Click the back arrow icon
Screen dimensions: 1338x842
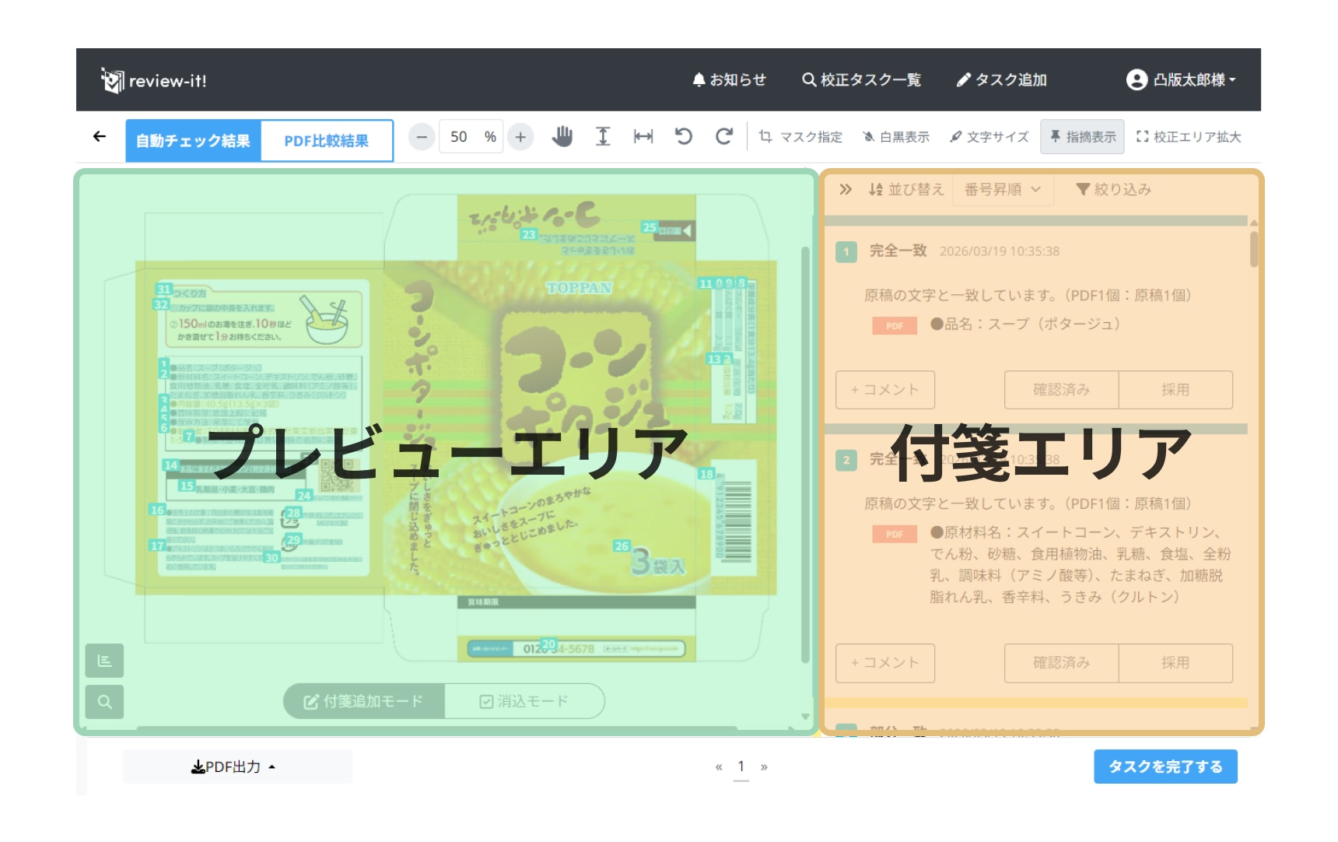[100, 137]
